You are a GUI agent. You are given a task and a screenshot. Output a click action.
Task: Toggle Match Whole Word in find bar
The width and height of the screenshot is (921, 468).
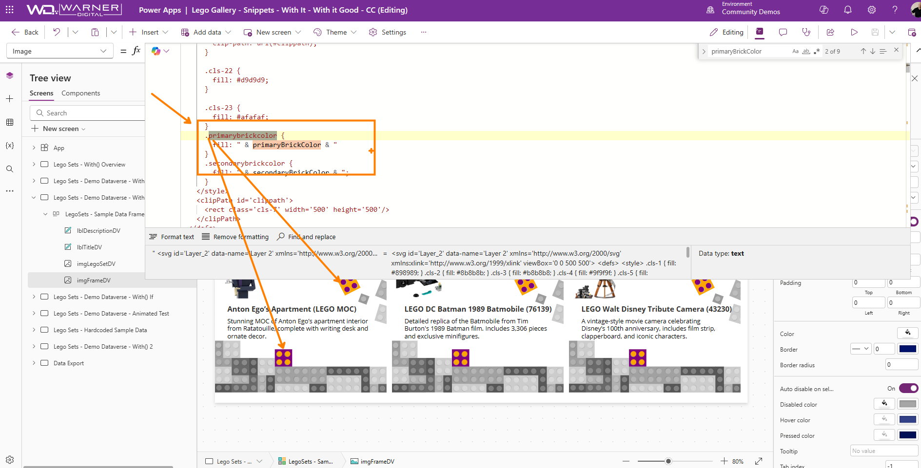[x=806, y=51]
